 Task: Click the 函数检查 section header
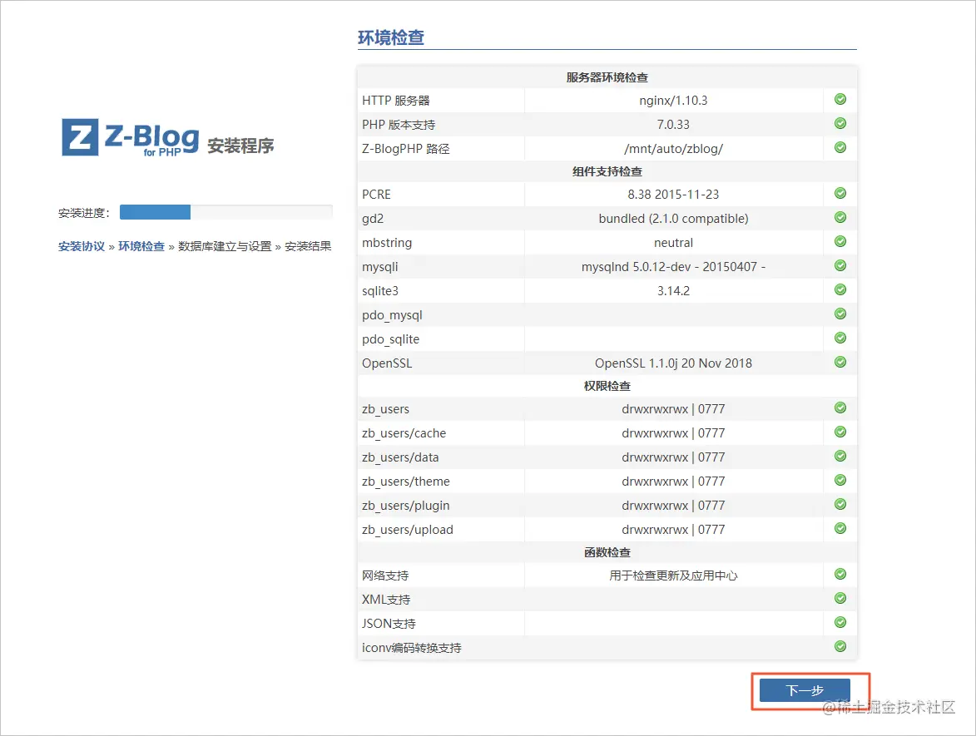(x=607, y=552)
